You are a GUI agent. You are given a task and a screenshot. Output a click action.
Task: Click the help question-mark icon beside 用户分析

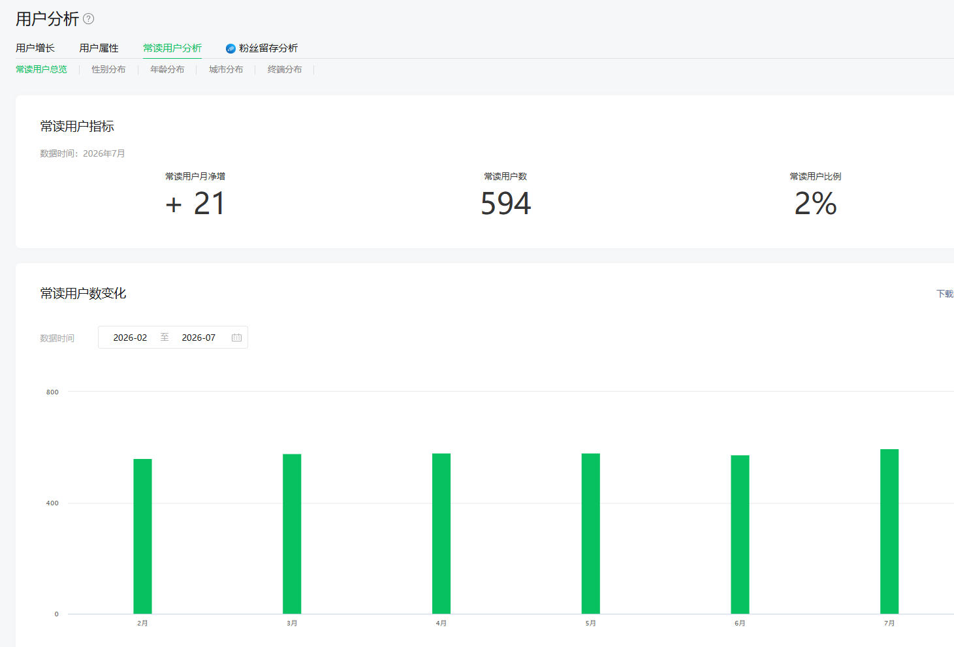pyautogui.click(x=89, y=19)
